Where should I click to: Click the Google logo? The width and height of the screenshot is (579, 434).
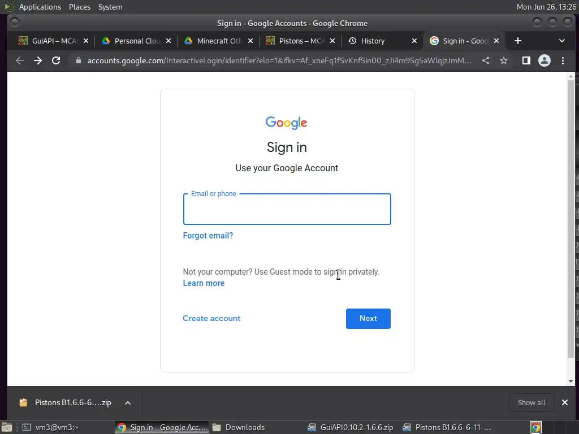click(x=286, y=123)
